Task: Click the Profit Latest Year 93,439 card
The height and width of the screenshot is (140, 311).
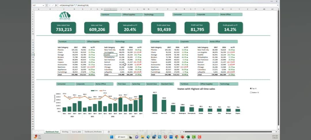Action: click(164, 28)
